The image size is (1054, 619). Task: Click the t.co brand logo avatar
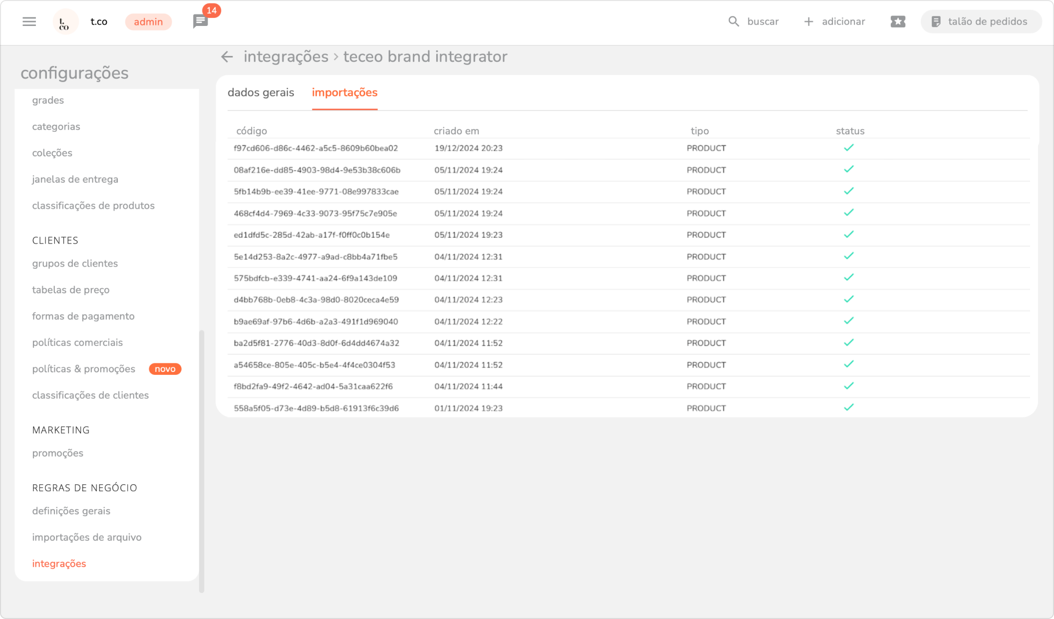pos(65,22)
